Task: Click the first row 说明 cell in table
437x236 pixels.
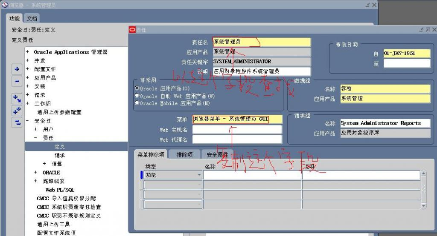Action: (361, 175)
